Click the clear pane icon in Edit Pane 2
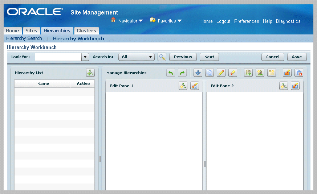The height and width of the screenshot is (194, 317). 295,86
